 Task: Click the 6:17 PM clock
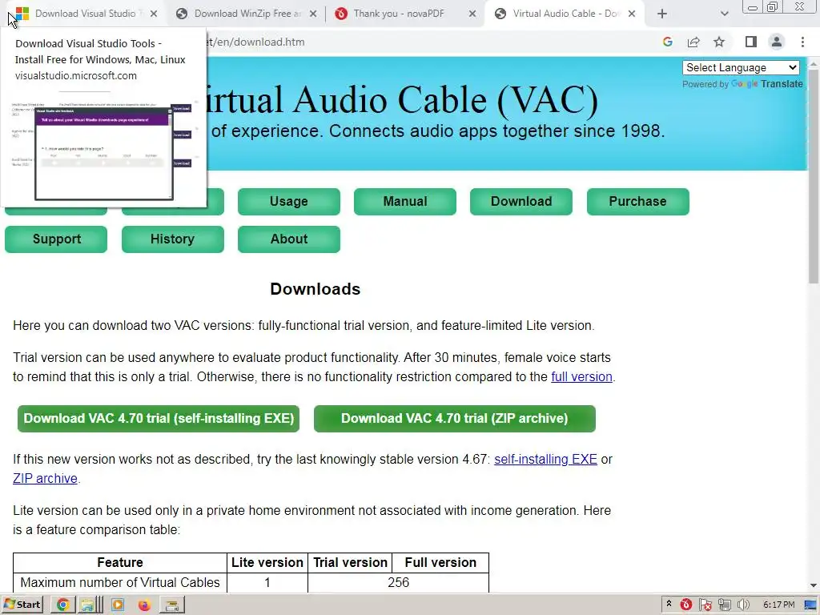(x=778, y=605)
